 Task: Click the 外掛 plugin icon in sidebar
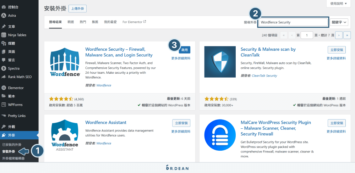coord(4,135)
